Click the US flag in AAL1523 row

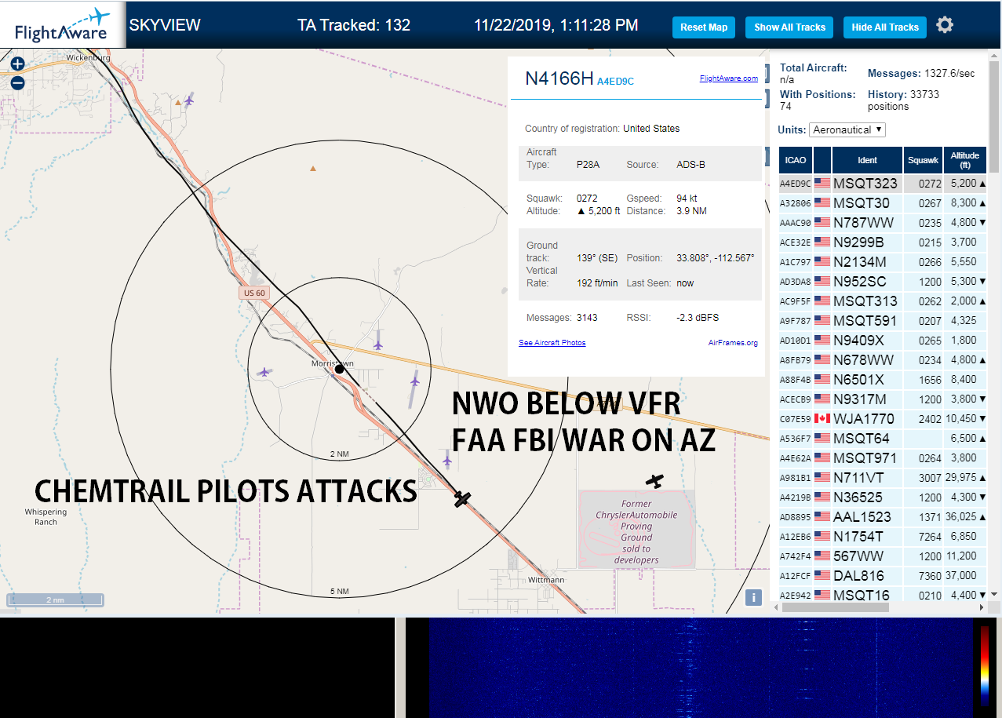pos(822,516)
